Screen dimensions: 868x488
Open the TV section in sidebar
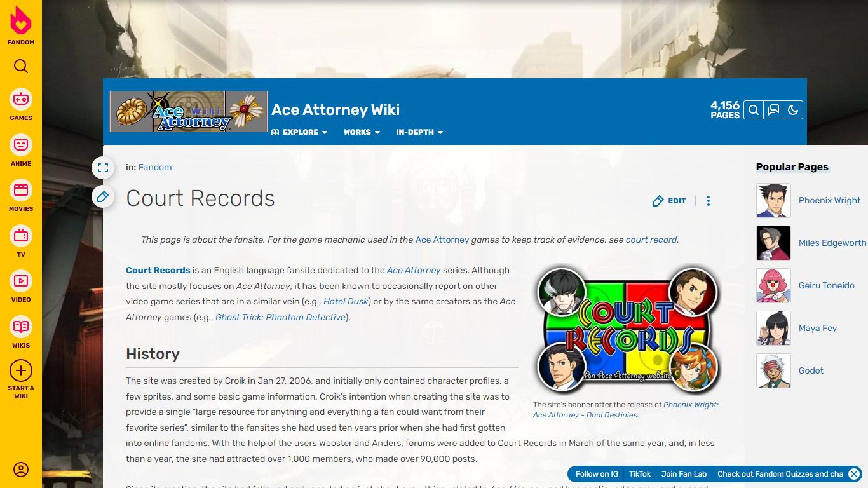point(21,241)
